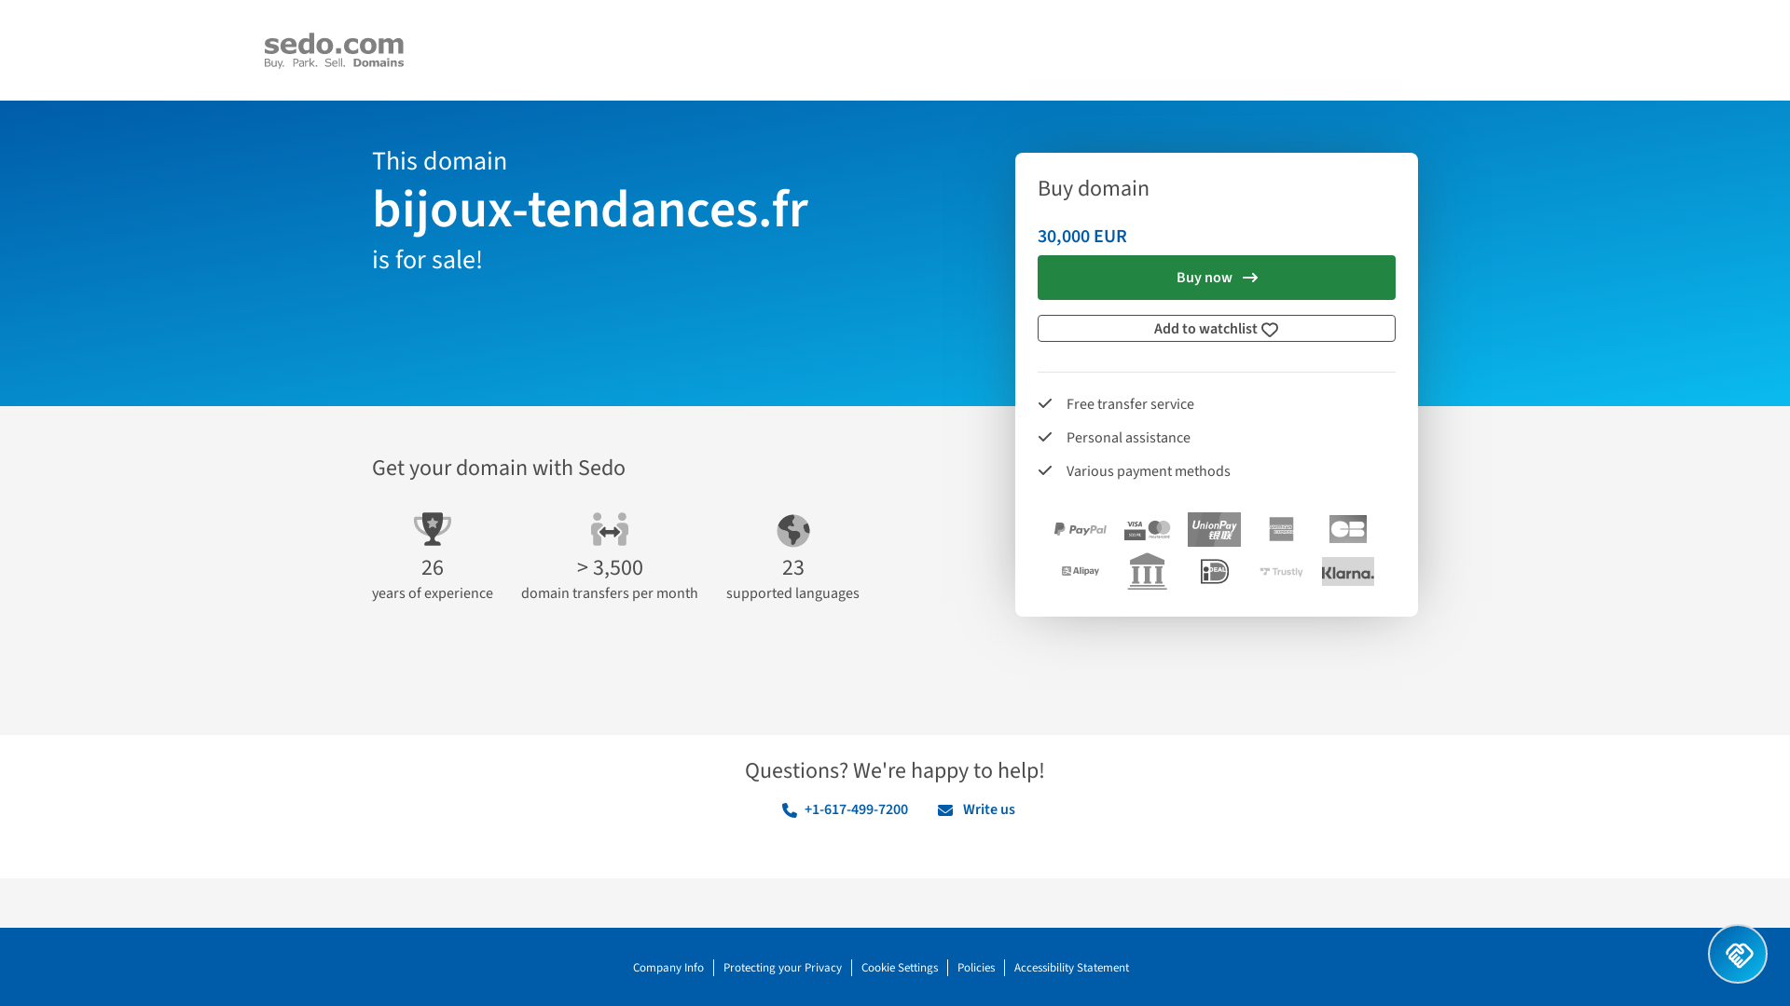
Task: Click the envelope icon beside Write us
Action: 945,809
